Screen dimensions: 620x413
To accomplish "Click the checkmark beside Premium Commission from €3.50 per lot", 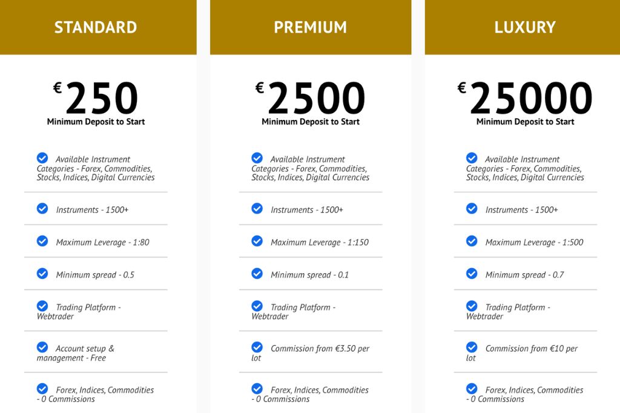I will point(257,347).
